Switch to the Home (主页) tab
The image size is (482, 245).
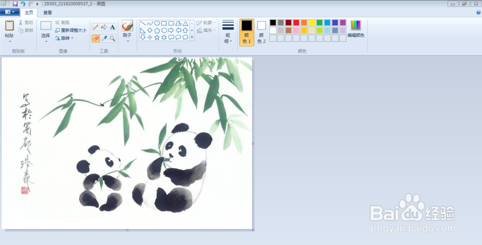tap(29, 13)
